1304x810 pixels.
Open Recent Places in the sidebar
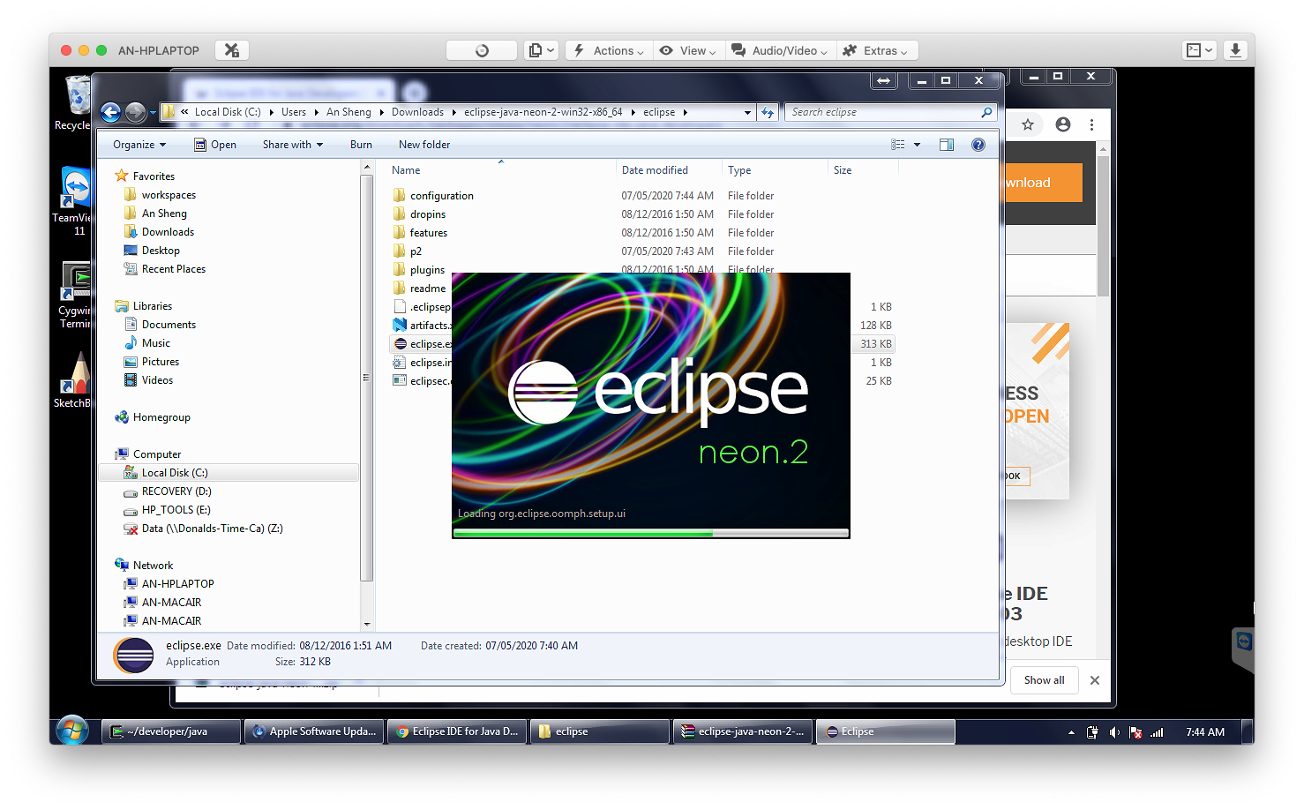click(173, 269)
